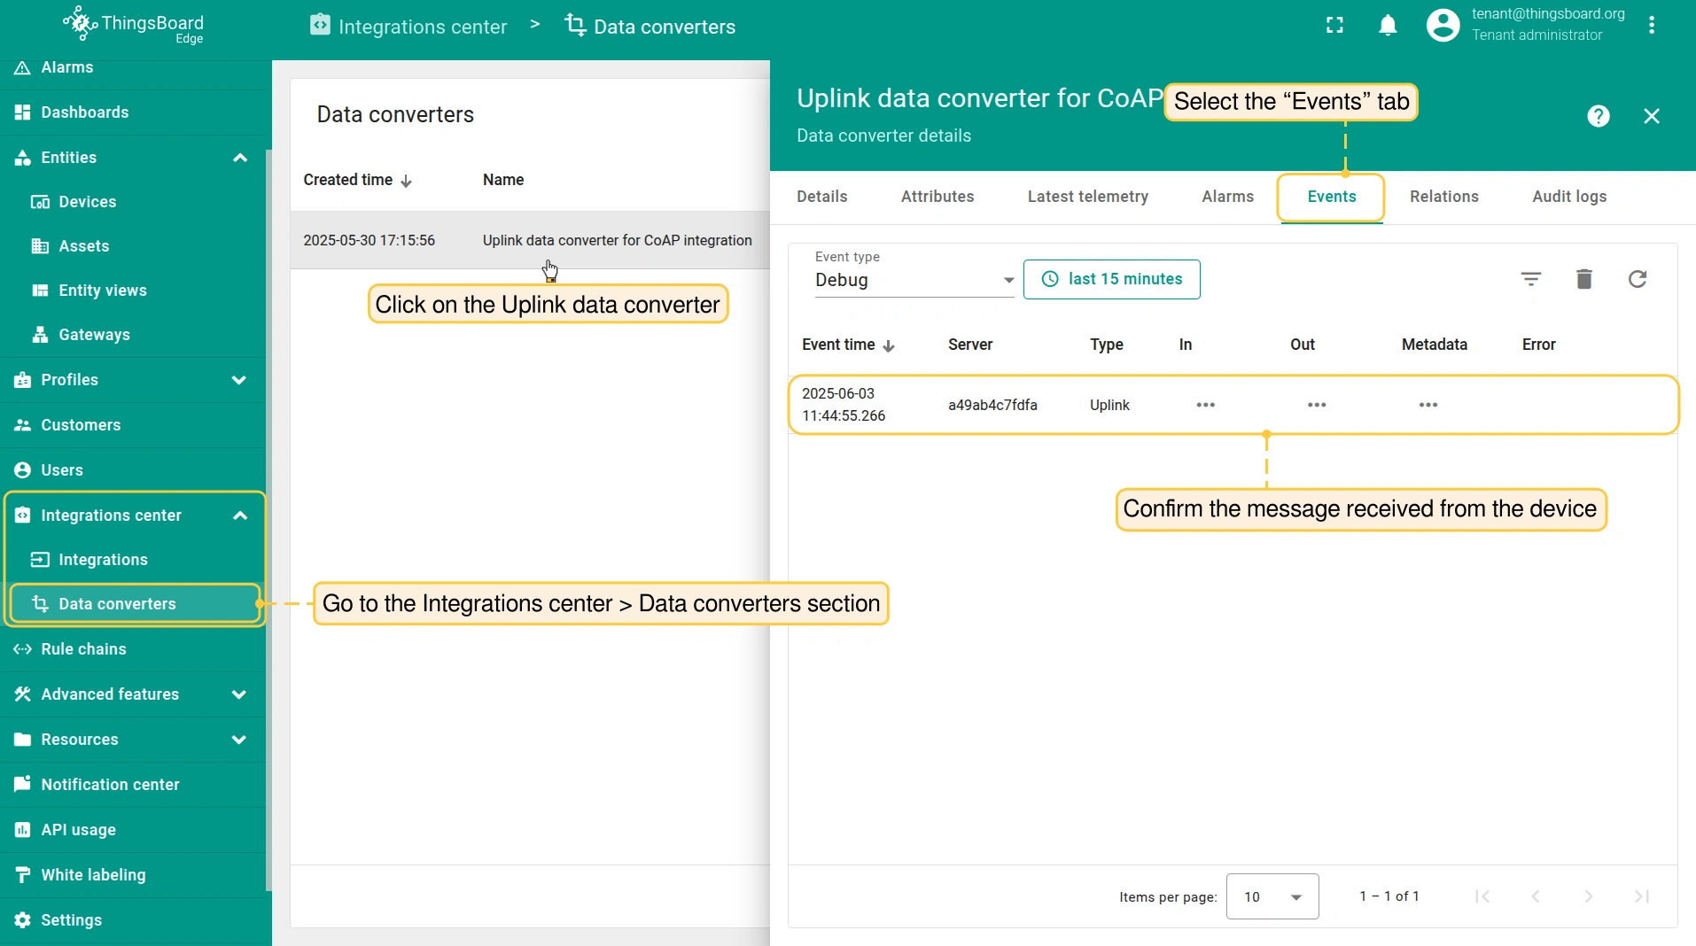Viewport: 1696px width, 946px height.
Task: Open the notifications bell icon
Action: click(1388, 26)
